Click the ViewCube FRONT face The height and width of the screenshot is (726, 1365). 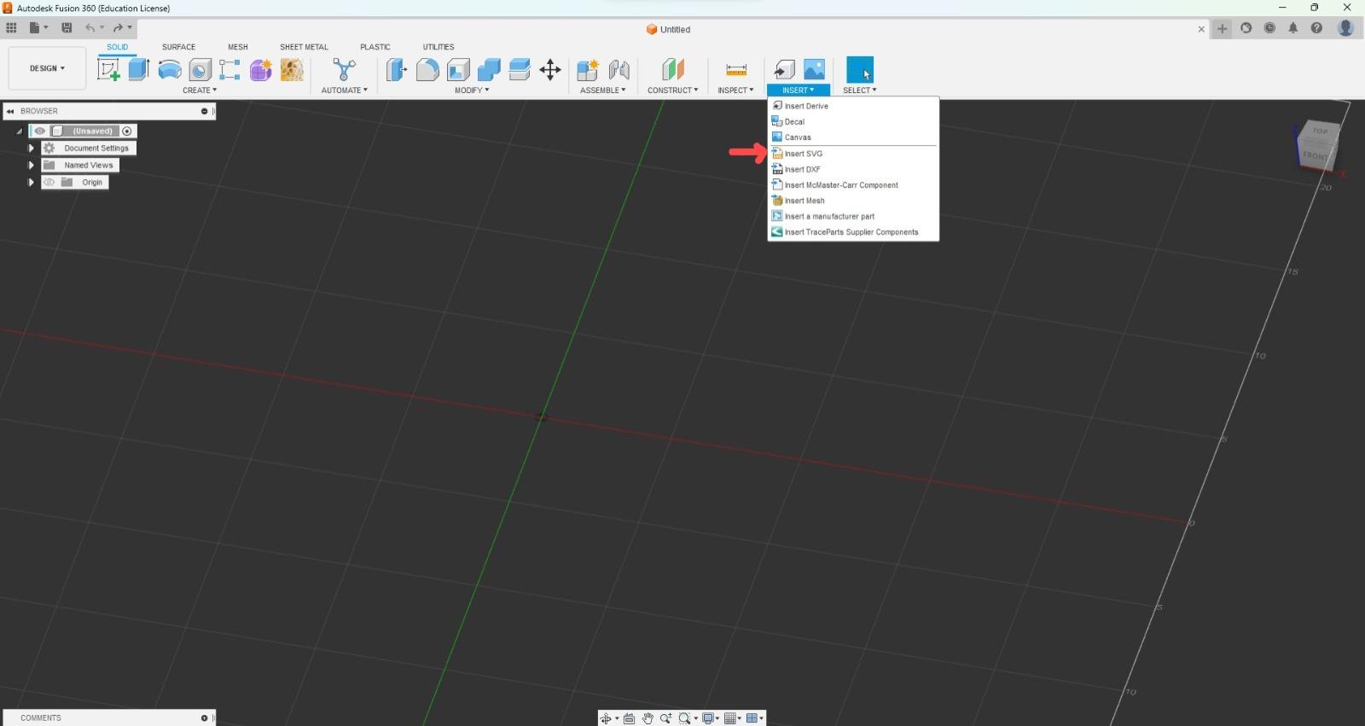1314,156
